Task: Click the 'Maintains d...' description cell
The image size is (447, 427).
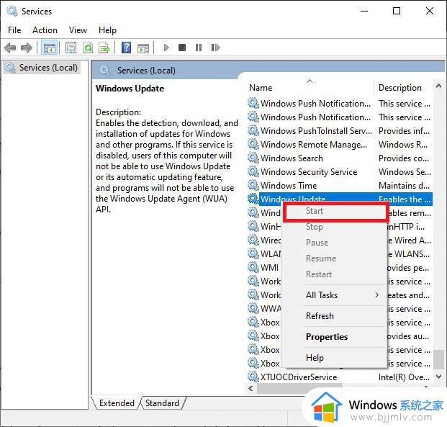Action: (404, 185)
